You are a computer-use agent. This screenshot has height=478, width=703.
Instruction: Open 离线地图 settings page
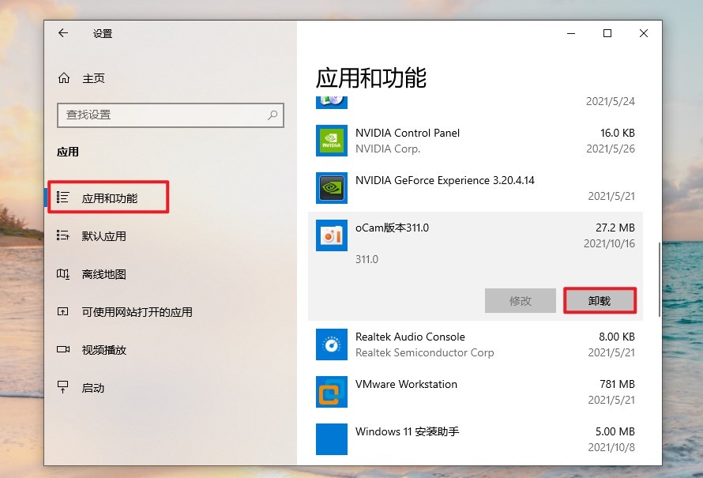click(x=103, y=274)
